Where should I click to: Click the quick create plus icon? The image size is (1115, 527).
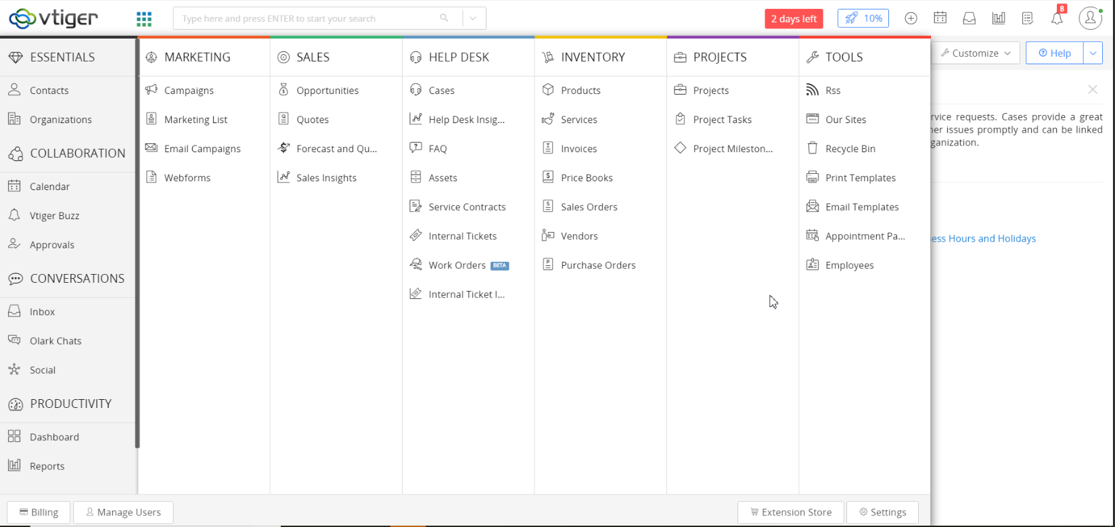click(911, 18)
